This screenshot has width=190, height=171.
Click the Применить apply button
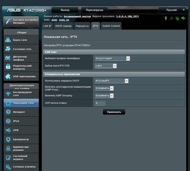(114, 112)
